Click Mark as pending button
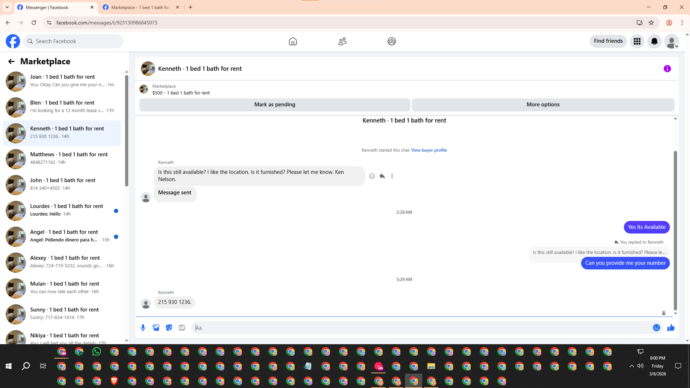This screenshot has width=690, height=388. click(x=275, y=105)
